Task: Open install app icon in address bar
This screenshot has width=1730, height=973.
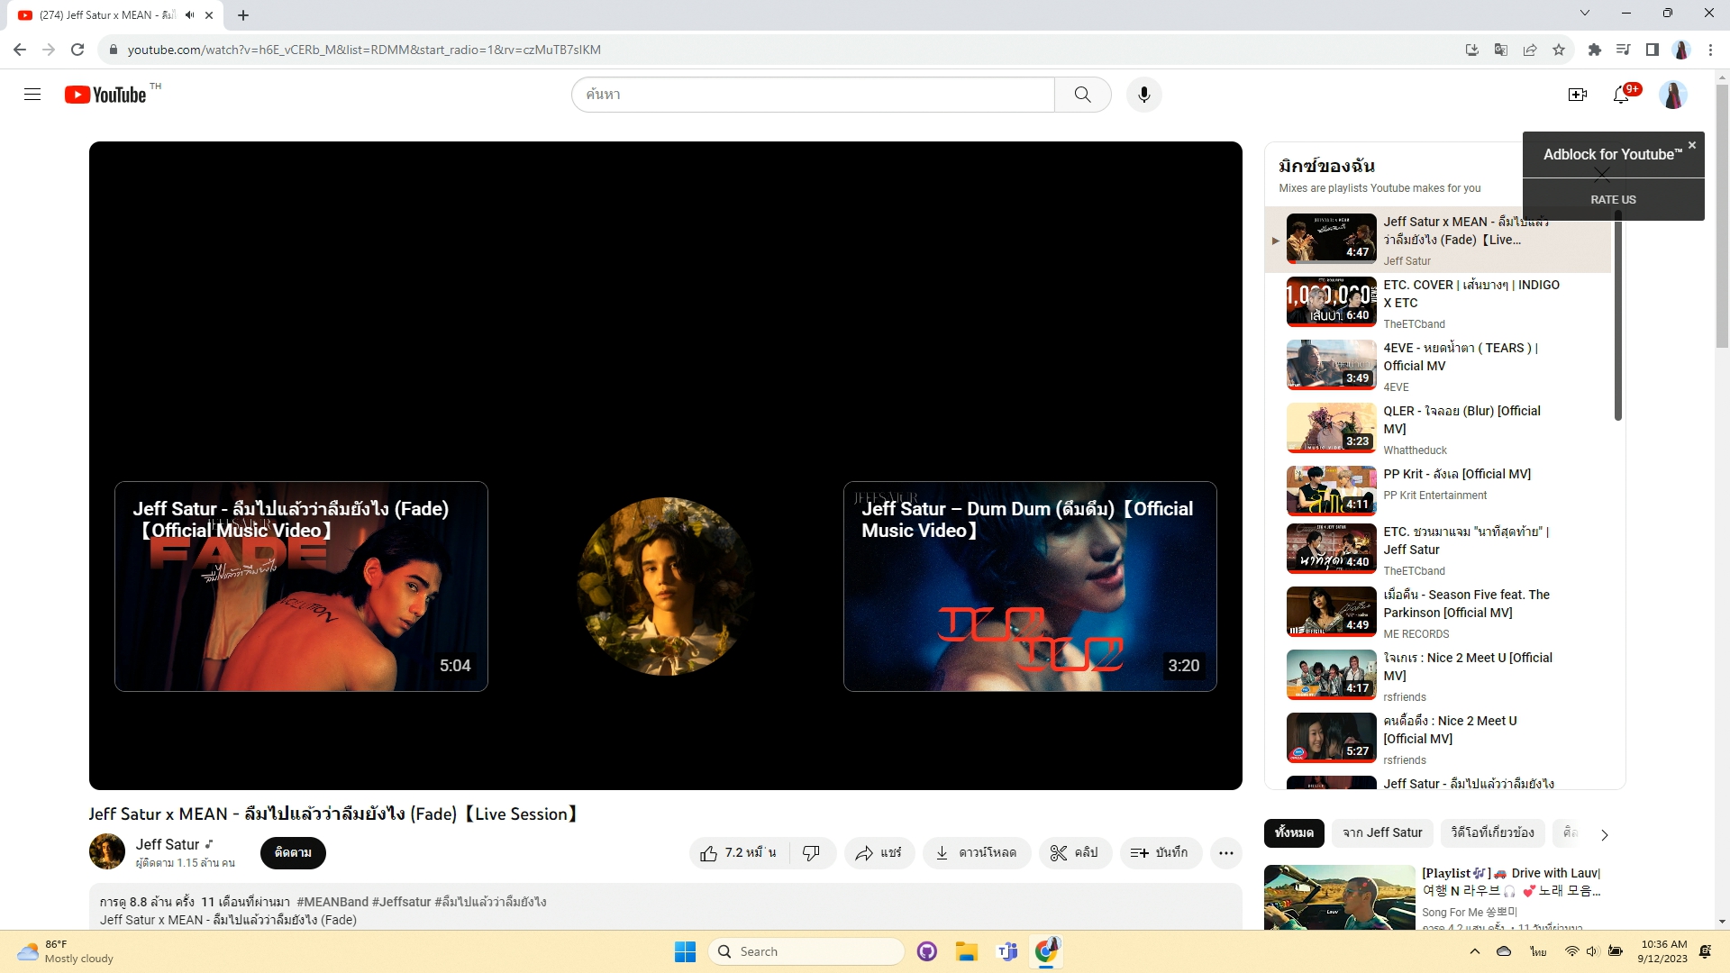Action: [1472, 50]
